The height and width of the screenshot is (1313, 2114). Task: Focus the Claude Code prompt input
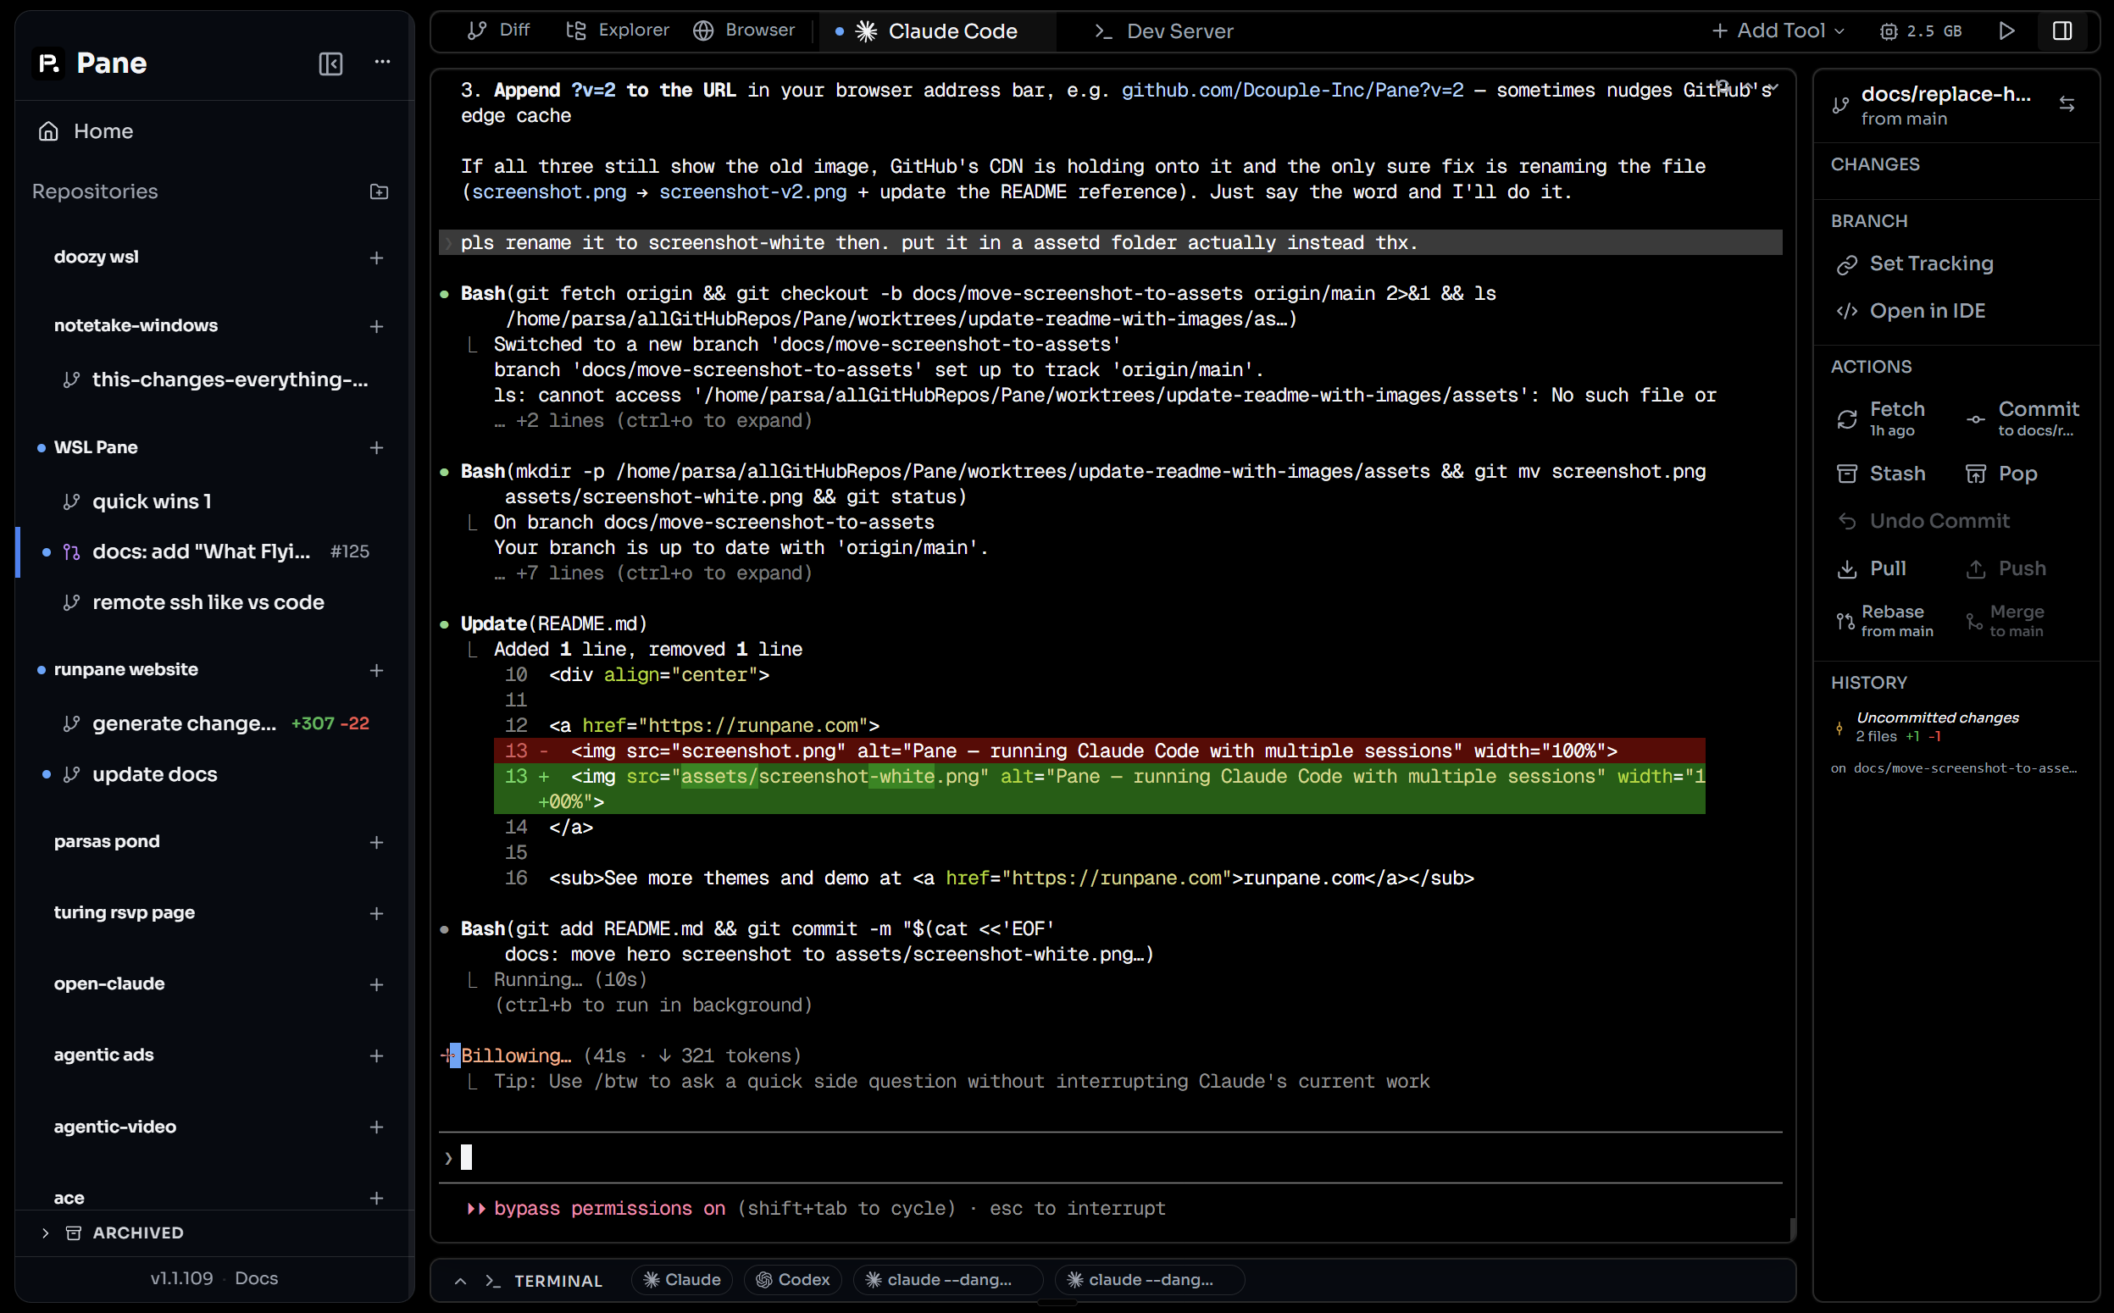(1110, 1158)
